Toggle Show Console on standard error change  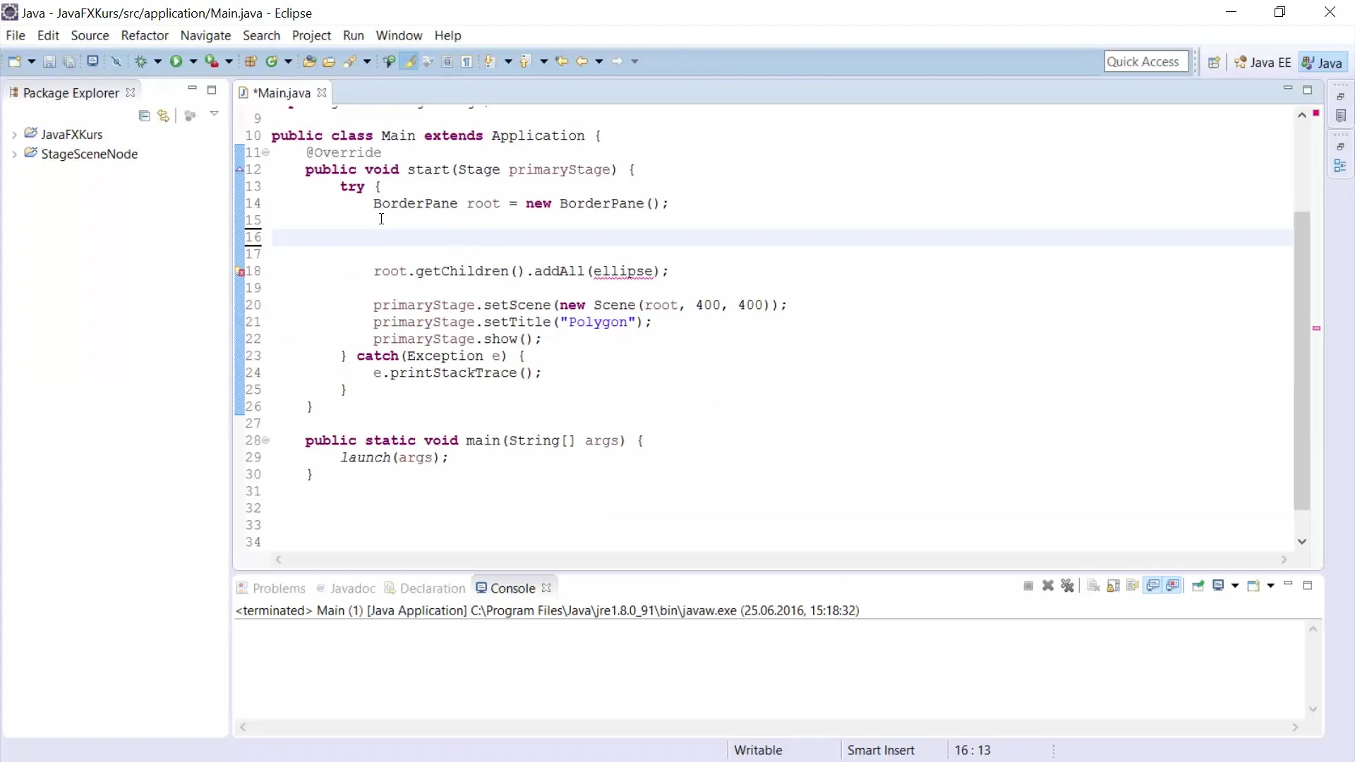point(1173,586)
